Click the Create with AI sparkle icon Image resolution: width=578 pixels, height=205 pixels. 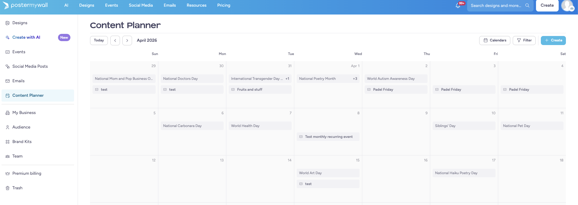coord(8,37)
